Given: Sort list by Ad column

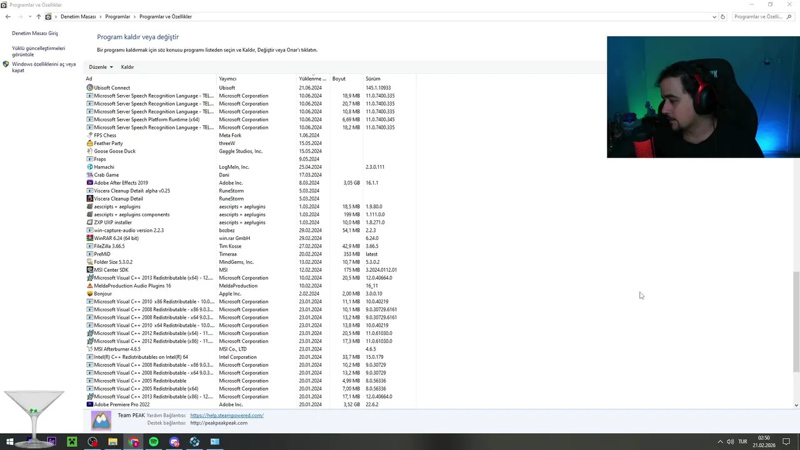Looking at the screenshot, I should pos(151,79).
